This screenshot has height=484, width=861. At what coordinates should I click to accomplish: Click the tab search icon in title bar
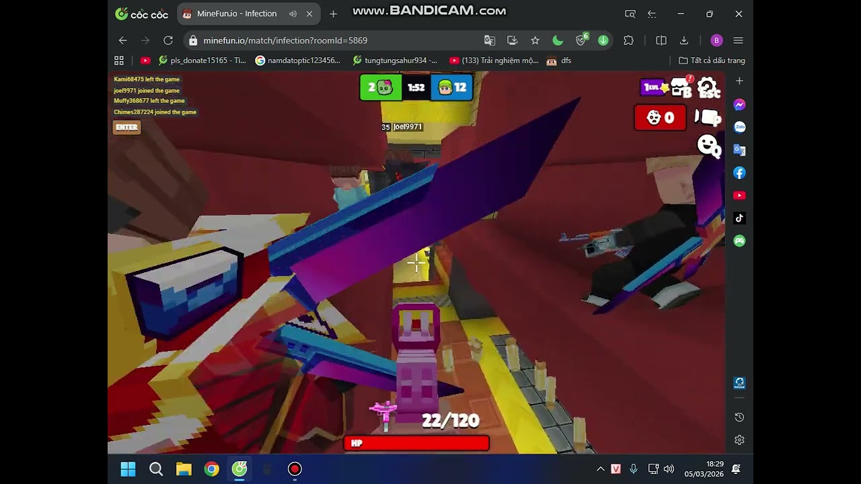coord(630,13)
